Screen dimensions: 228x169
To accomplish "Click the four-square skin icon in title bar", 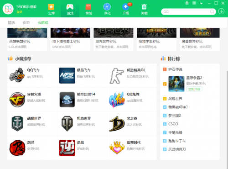I will point(194,3).
